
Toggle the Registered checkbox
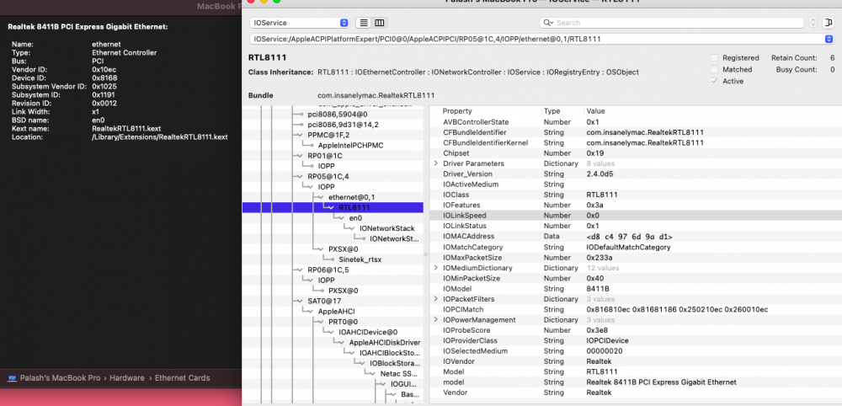pos(714,58)
